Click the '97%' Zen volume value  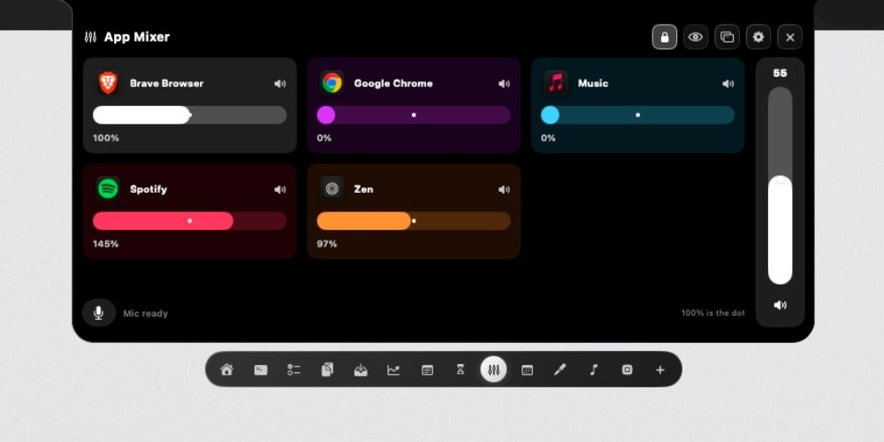click(x=327, y=244)
